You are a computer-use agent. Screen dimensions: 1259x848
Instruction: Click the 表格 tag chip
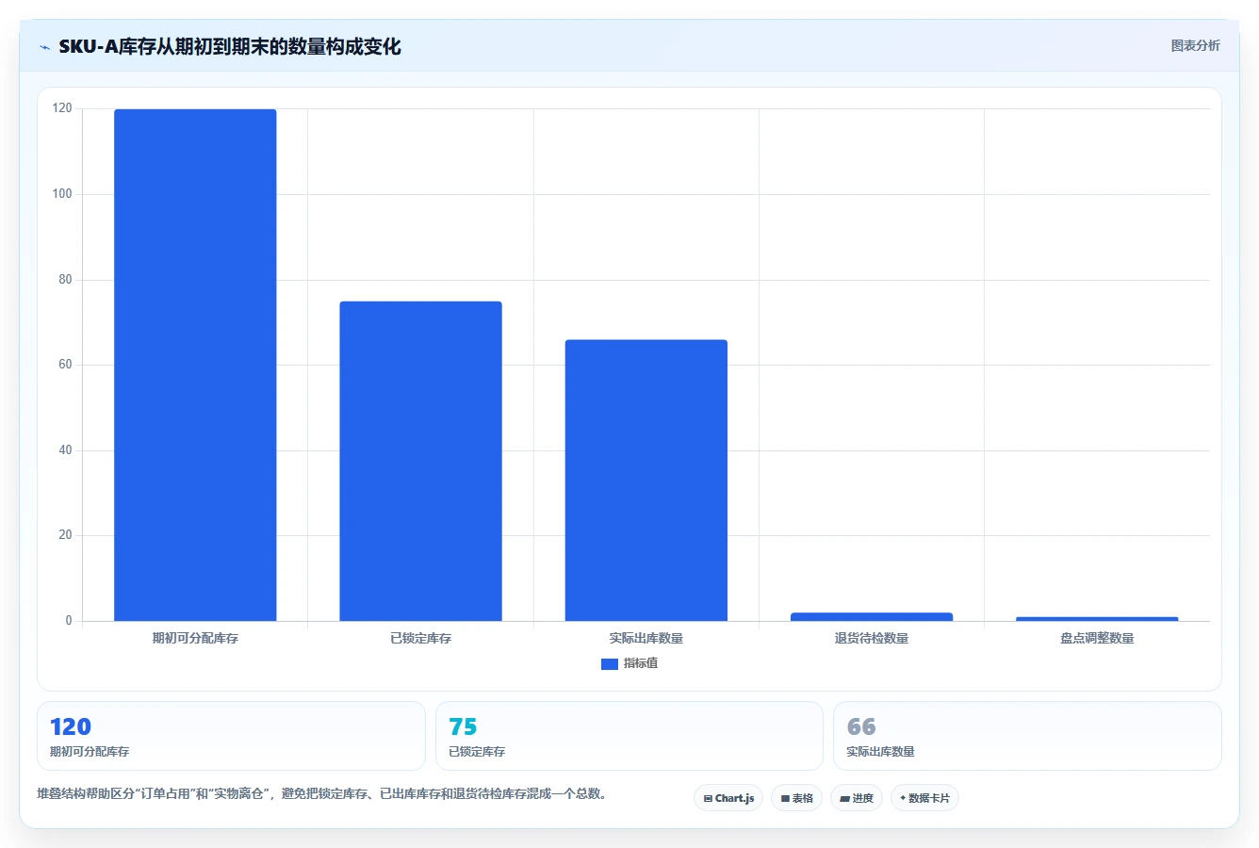(796, 798)
